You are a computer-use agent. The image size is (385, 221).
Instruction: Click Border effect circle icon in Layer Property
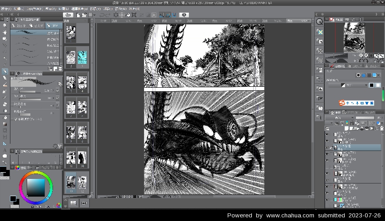pyautogui.click(x=358, y=75)
